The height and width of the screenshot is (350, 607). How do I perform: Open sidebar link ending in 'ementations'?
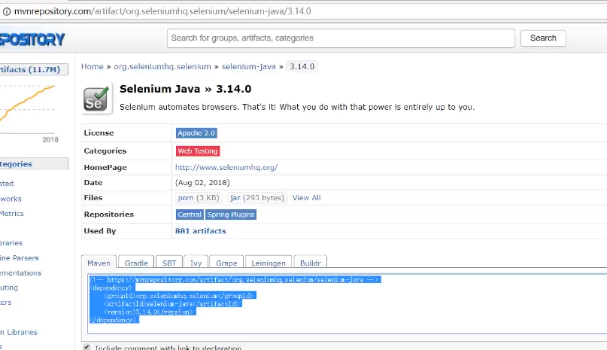coord(20,273)
